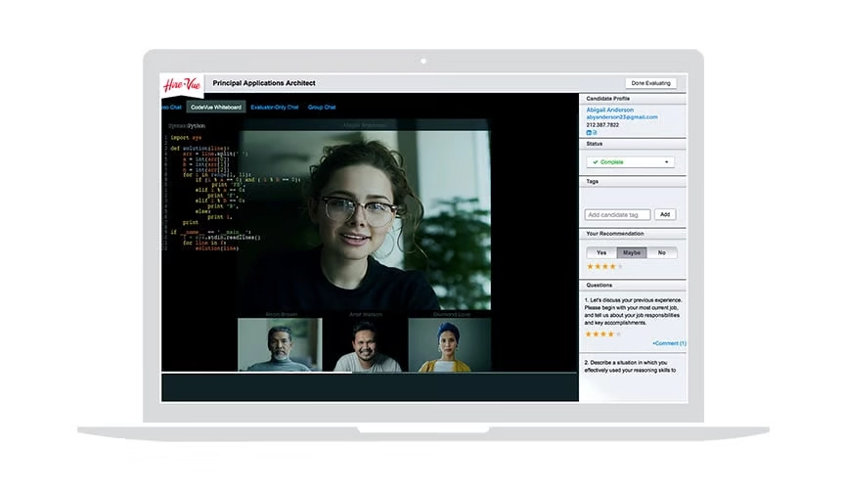Set the first star under Your Recommendation
This screenshot has height=493, width=845.
pyautogui.click(x=590, y=266)
